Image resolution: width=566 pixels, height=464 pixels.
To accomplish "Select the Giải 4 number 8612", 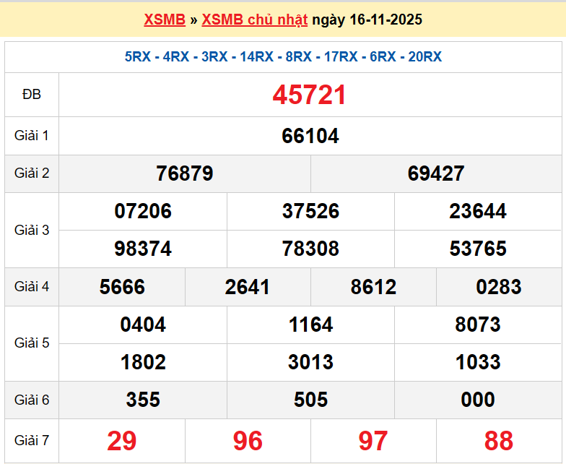I will (x=373, y=287).
